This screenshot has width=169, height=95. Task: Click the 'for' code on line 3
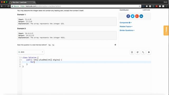coord(32,62)
